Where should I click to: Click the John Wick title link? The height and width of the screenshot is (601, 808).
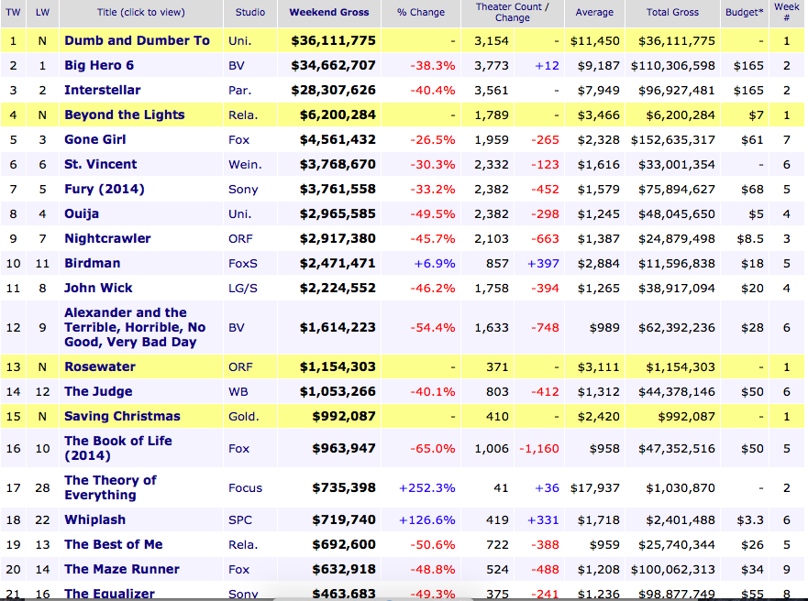pos(98,288)
